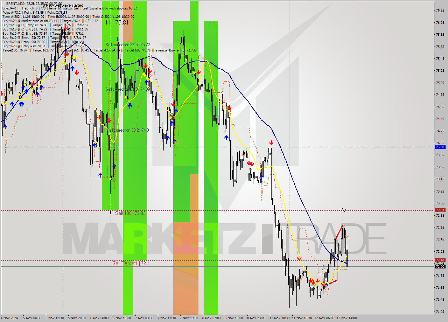Select the '0 New Sell wave started' label
The image size is (448, 322).
click(63, 5)
